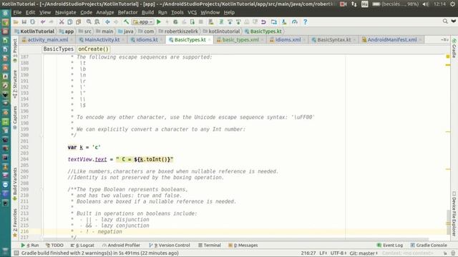
Task: Show hidden editor tabs dropdown
Action: (444, 40)
